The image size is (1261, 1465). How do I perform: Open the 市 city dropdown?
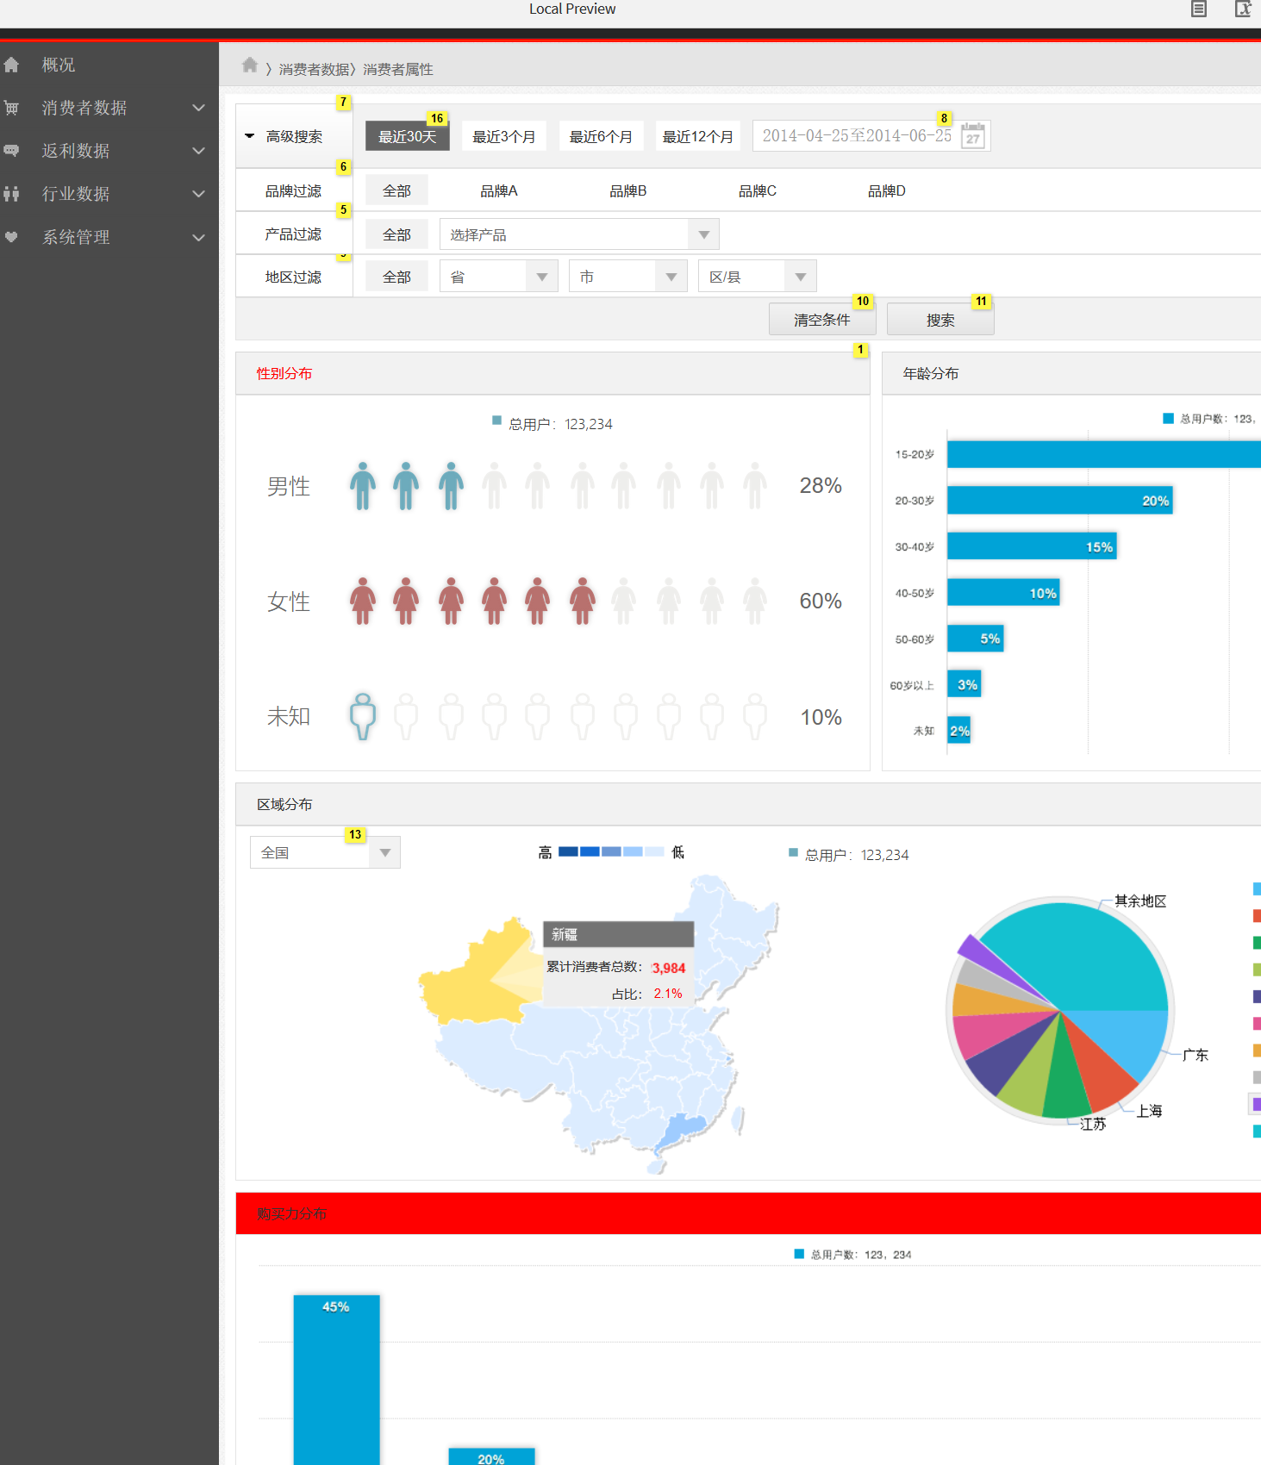[628, 277]
